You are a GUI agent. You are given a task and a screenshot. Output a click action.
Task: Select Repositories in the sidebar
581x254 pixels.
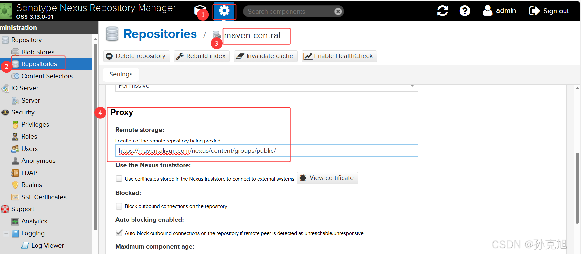[39, 64]
